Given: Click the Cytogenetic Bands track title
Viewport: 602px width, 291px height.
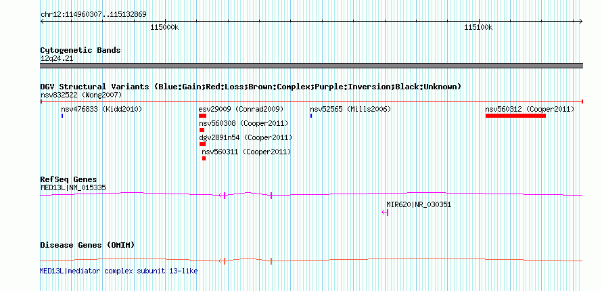Looking at the screenshot, I should pos(80,50).
